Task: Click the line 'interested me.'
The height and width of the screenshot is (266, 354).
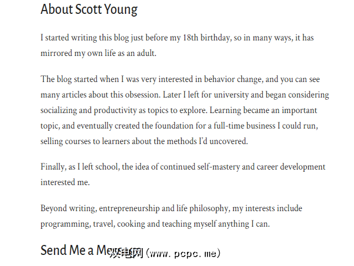Action: [65, 182]
